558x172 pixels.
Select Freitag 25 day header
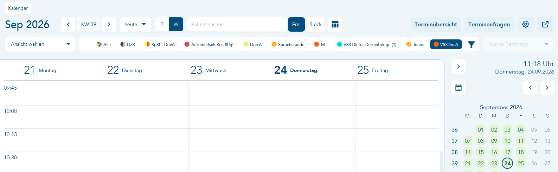tap(373, 70)
